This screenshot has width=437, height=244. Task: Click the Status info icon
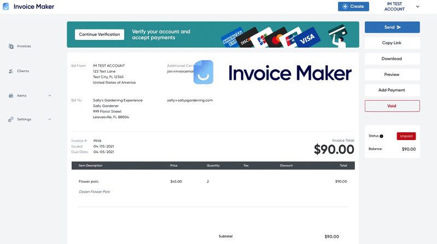click(382, 136)
